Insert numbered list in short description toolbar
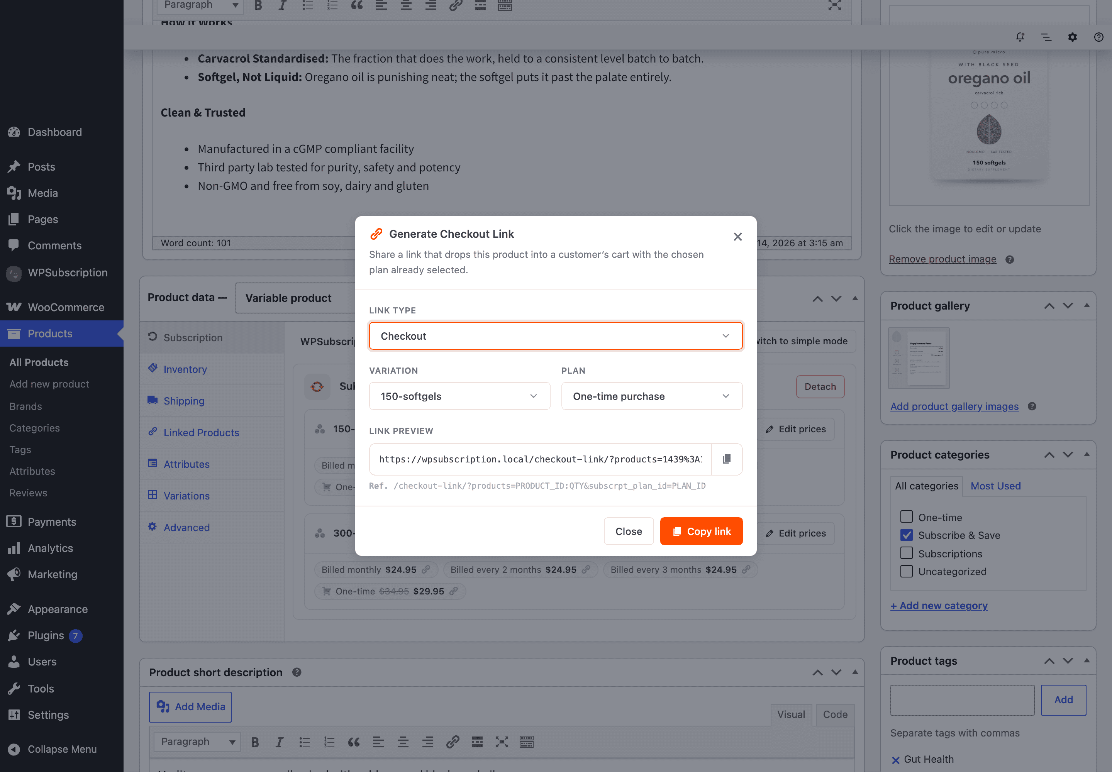This screenshot has height=772, width=1112. pos(329,742)
